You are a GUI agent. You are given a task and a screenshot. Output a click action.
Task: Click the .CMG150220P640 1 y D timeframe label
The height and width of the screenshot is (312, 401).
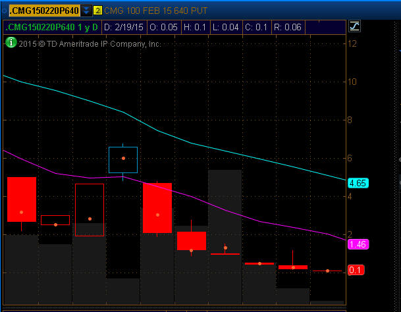[51, 27]
